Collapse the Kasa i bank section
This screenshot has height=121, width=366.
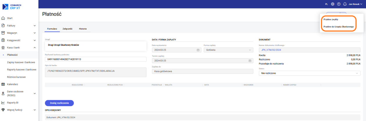tap(35, 48)
